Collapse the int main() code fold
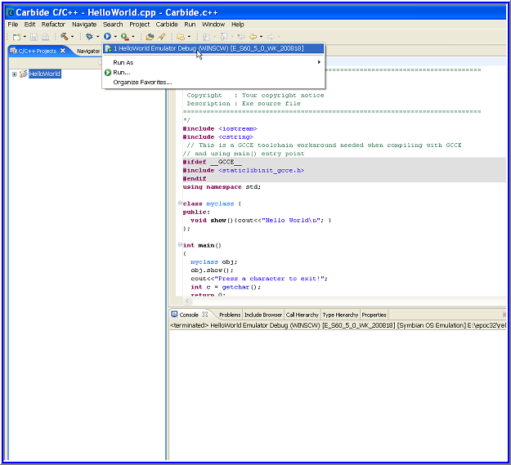The height and width of the screenshot is (465, 511). click(179, 245)
